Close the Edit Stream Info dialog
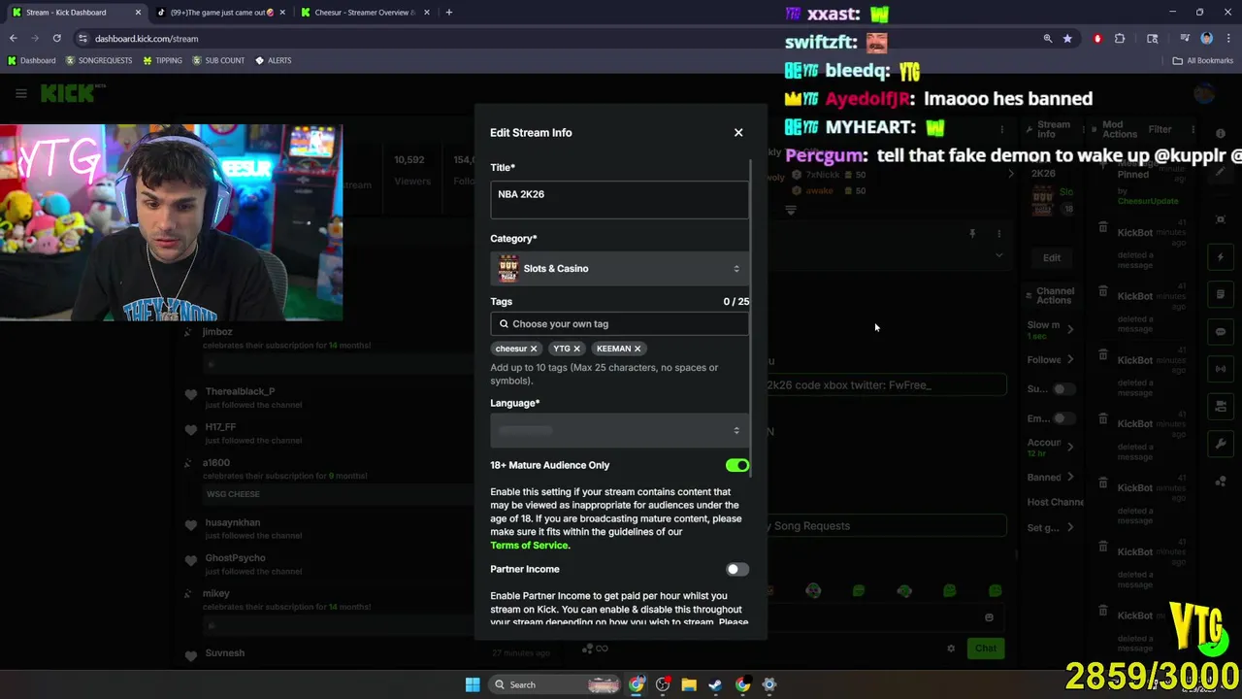Image resolution: width=1242 pixels, height=699 pixels. point(738,132)
